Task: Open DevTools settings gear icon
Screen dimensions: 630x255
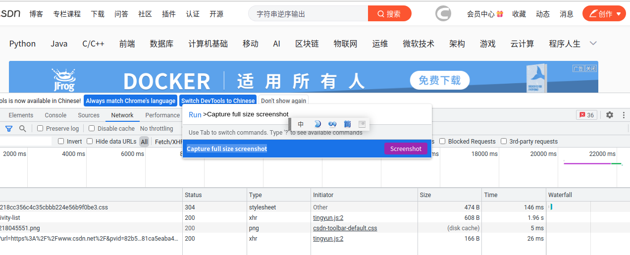Action: tap(610, 115)
